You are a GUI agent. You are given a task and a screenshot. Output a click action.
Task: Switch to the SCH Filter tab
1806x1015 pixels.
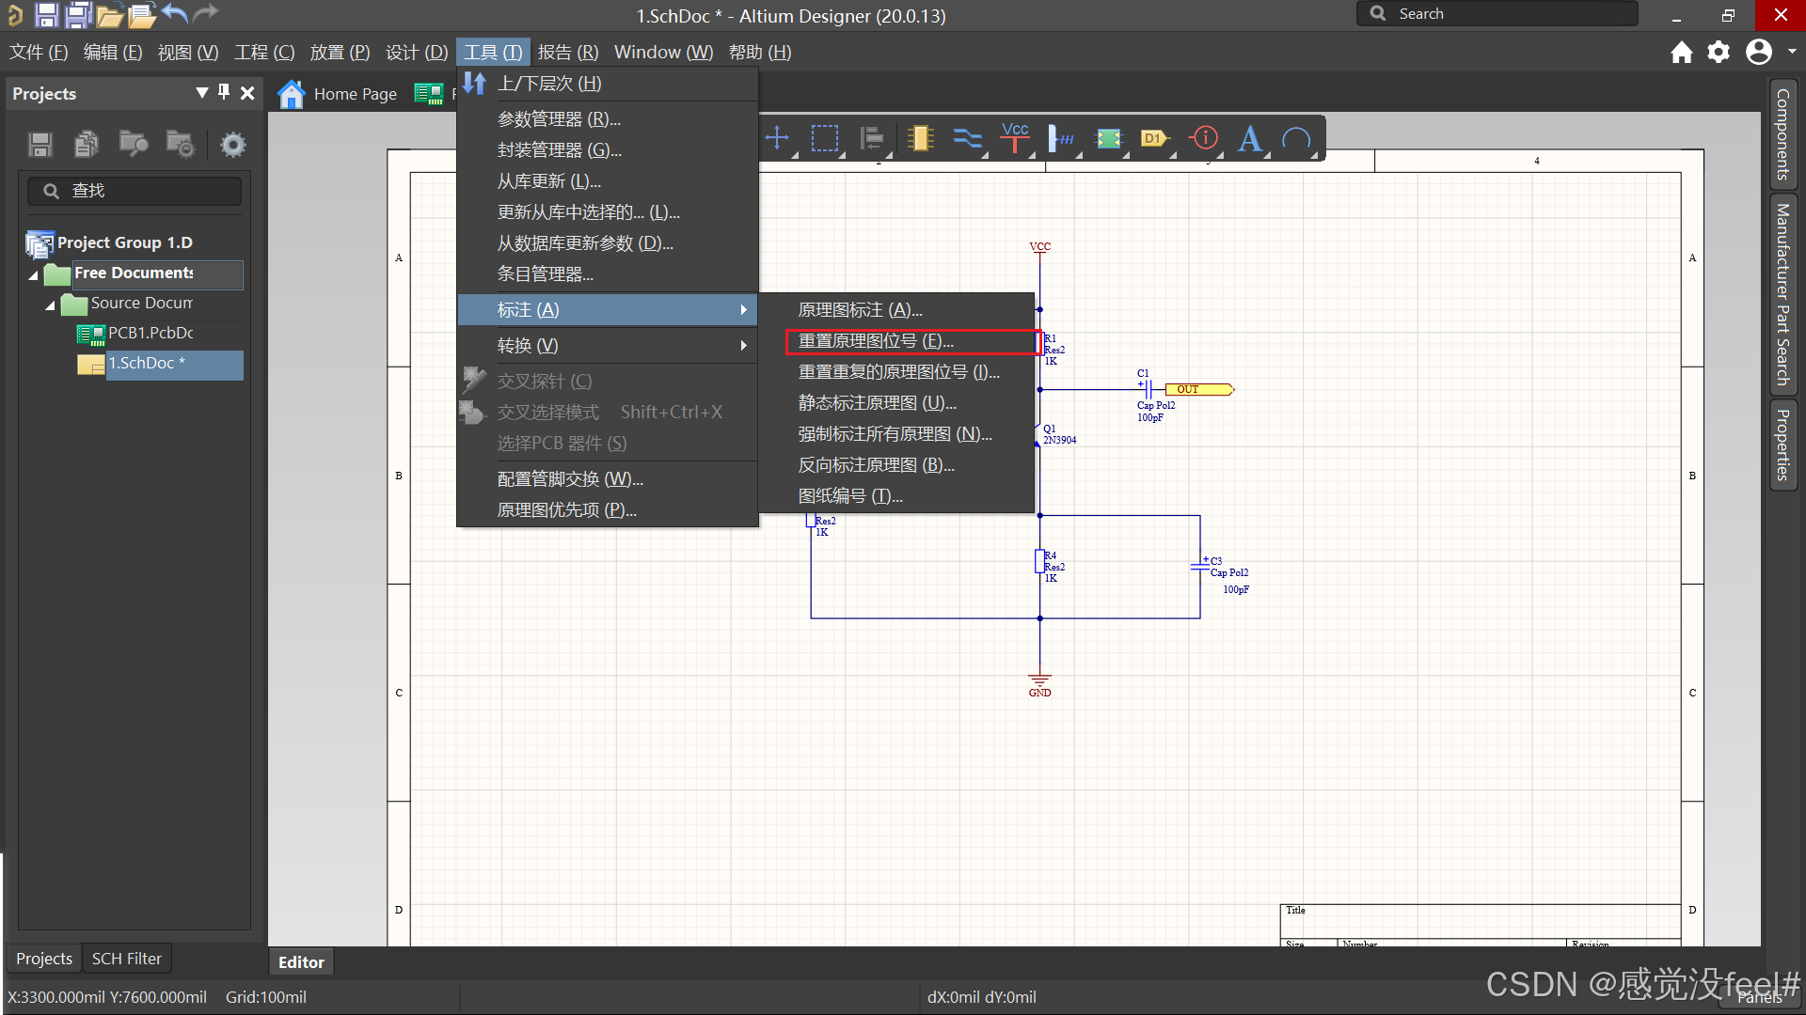click(x=126, y=959)
